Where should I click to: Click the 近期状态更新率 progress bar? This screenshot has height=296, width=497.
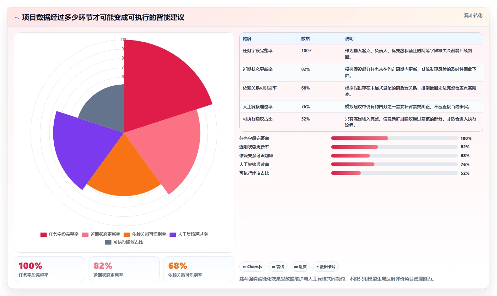click(394, 147)
